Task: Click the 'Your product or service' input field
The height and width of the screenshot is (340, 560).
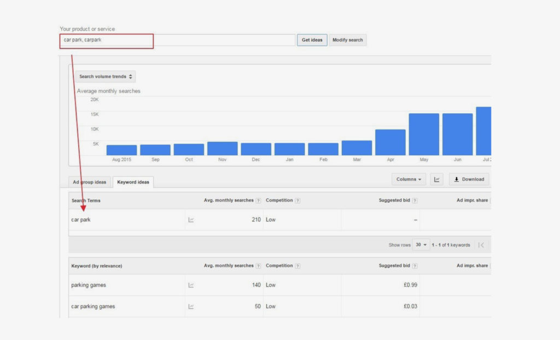Action: (x=178, y=40)
